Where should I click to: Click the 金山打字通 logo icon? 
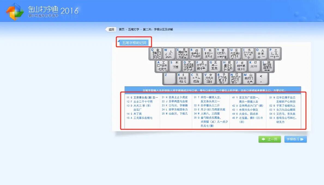pos(15,11)
